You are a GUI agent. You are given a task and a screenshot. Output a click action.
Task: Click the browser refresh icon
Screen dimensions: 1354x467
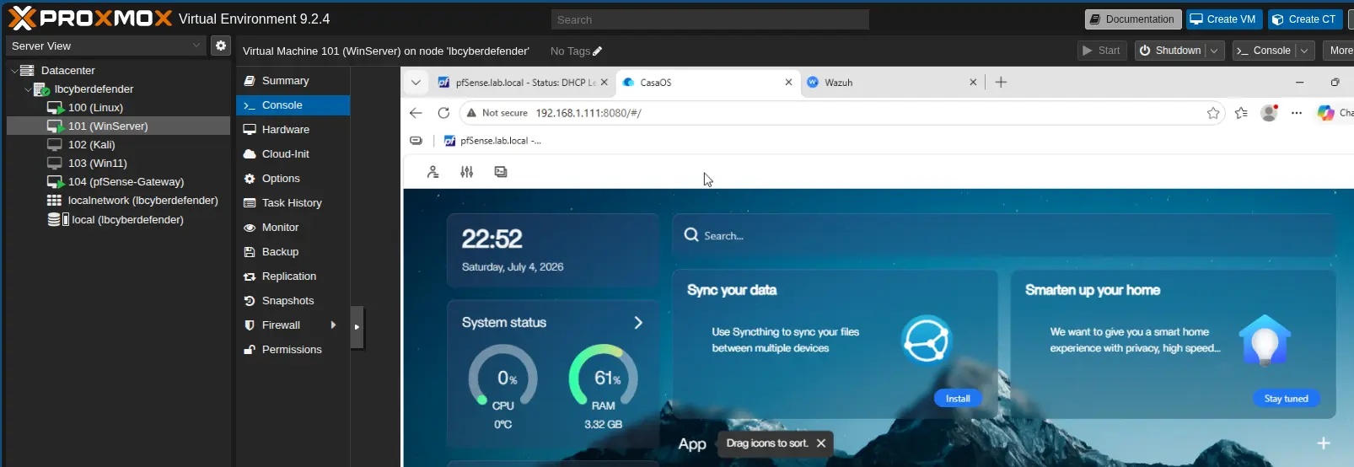click(x=443, y=112)
